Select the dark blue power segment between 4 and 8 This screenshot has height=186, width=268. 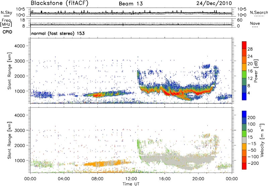coord(244,89)
